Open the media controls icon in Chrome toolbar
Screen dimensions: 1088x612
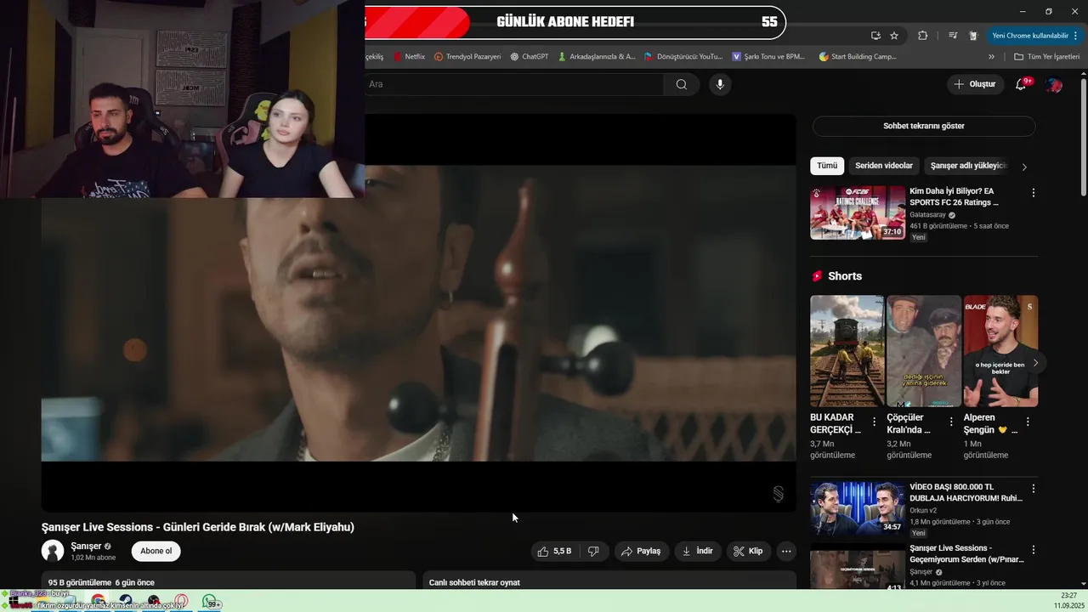point(952,36)
